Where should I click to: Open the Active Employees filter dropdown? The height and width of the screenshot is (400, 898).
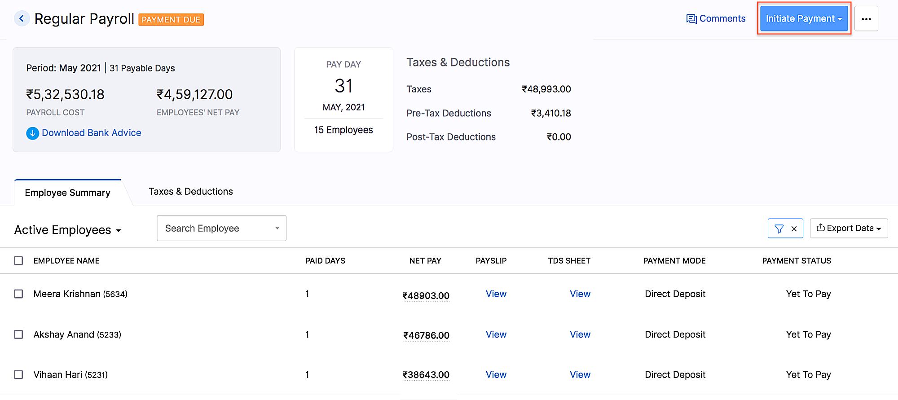[67, 230]
